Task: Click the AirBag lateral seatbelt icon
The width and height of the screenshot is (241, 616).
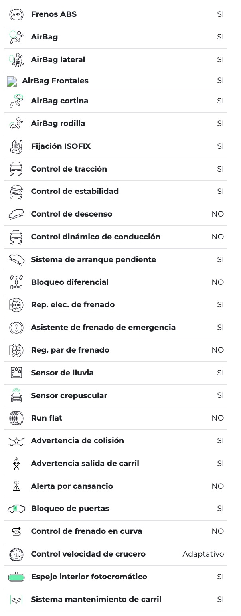Action: [x=16, y=60]
